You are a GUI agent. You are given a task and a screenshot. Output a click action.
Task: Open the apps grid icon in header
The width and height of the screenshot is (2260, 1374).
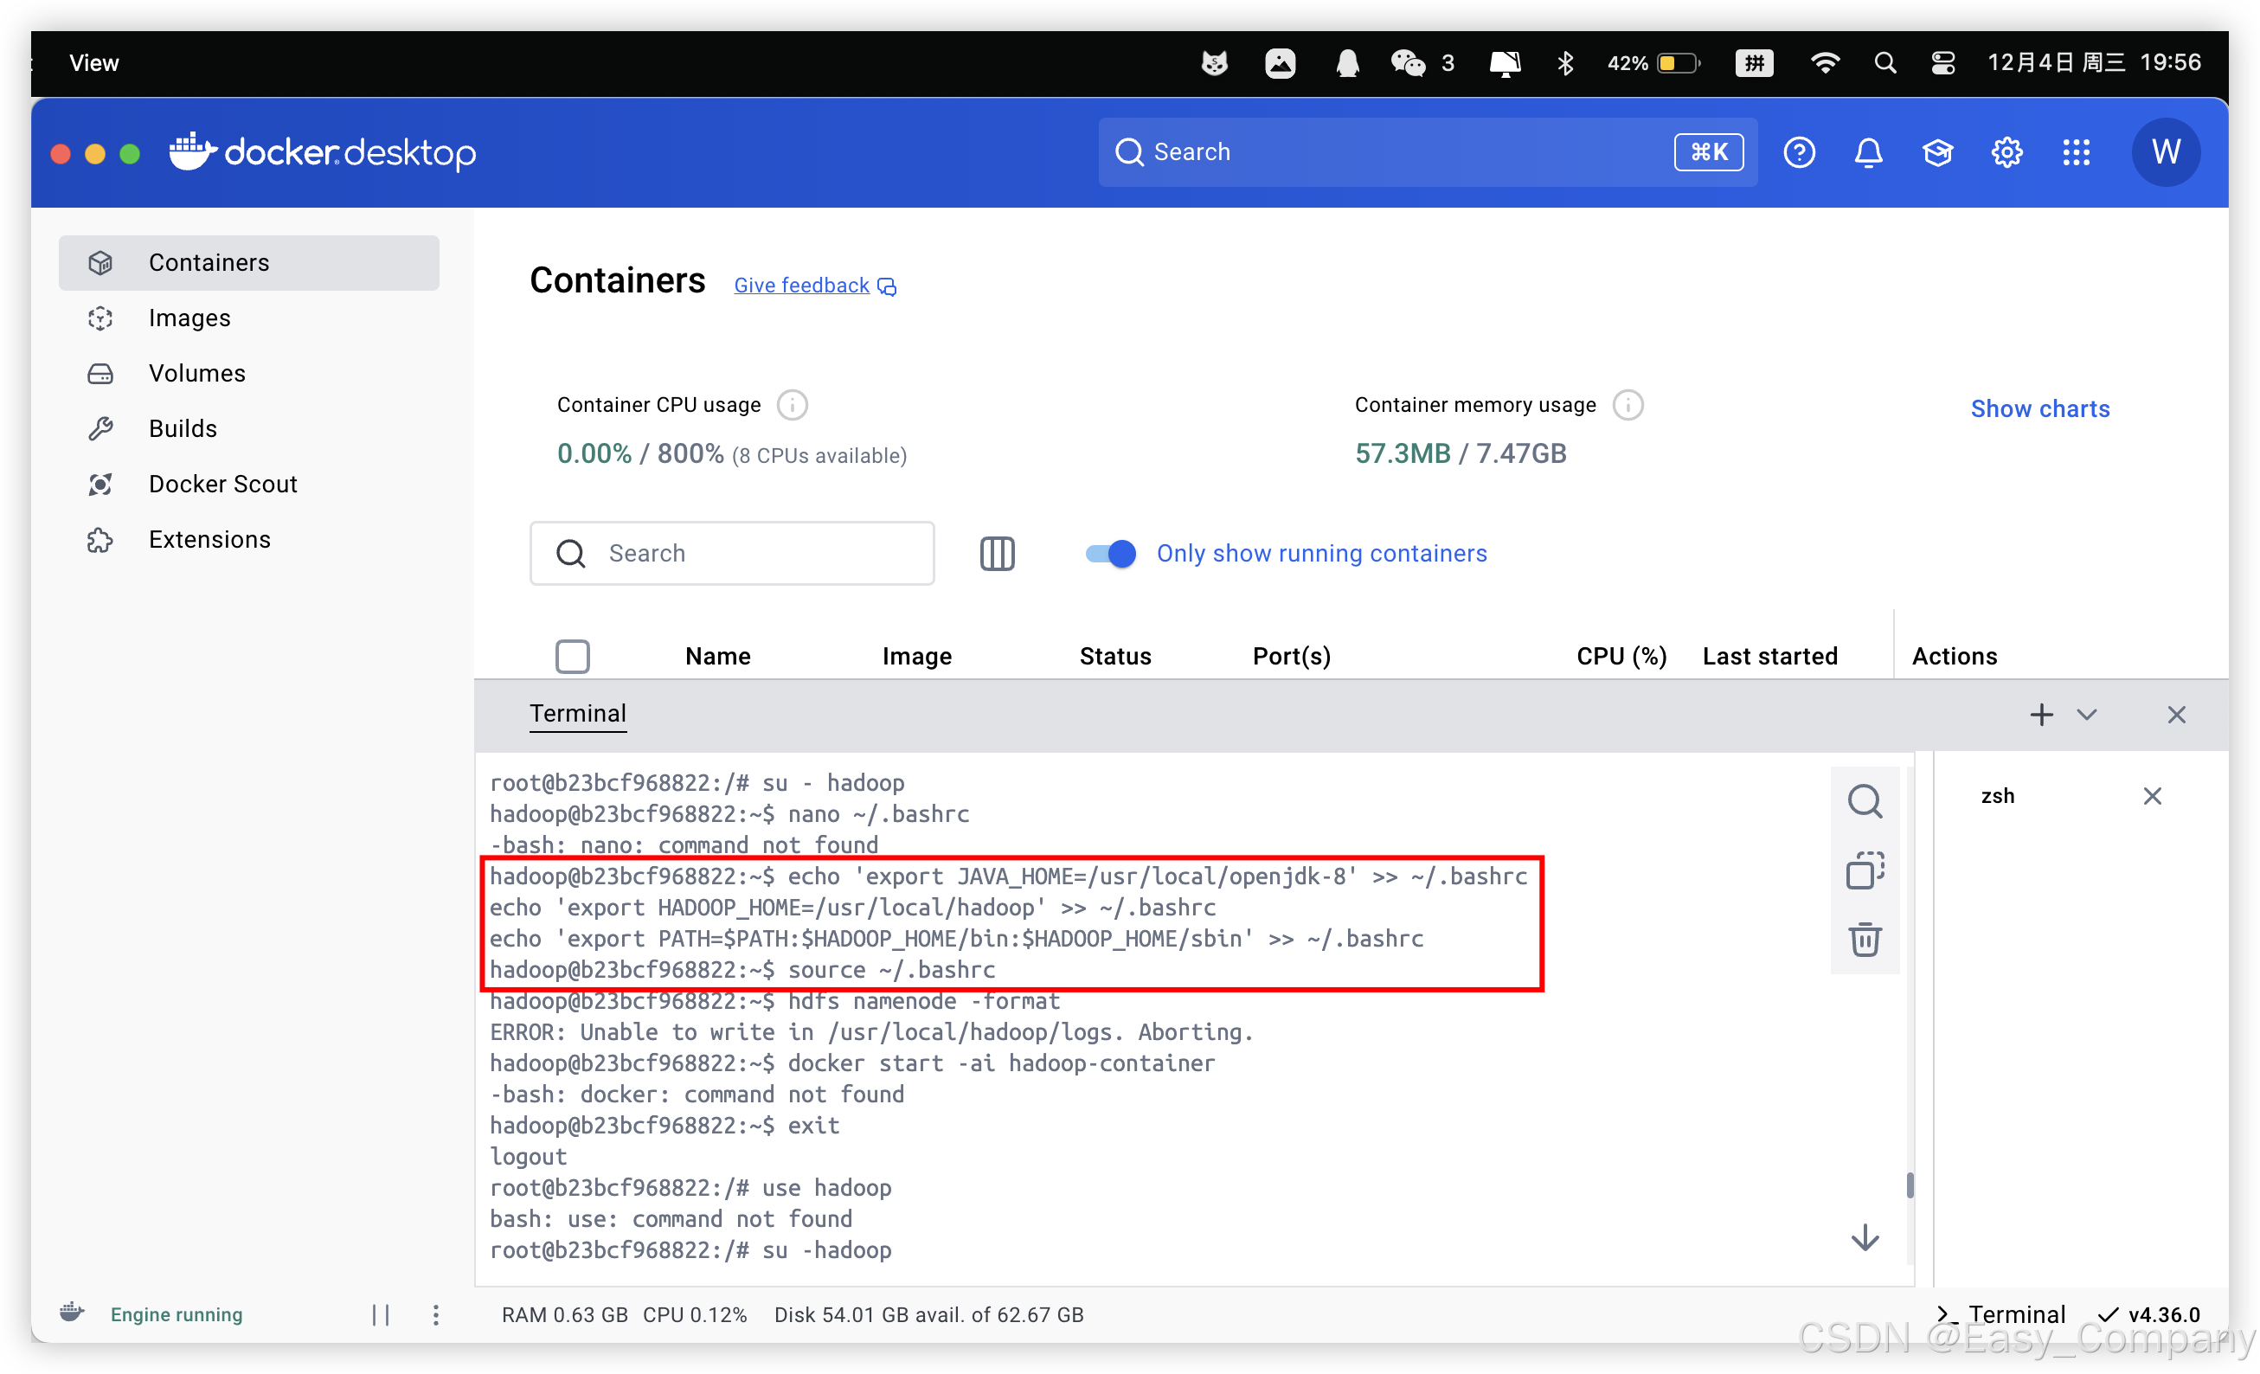[2076, 151]
